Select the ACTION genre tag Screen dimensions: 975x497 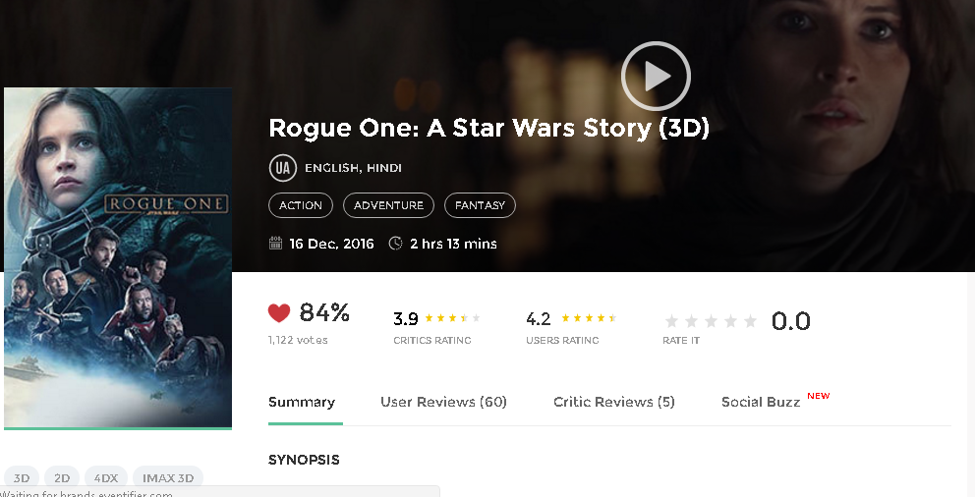(301, 205)
